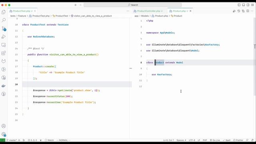This screenshot has width=256, height=144.
Task: Open file history timeline icon
Action: click(239, 11)
